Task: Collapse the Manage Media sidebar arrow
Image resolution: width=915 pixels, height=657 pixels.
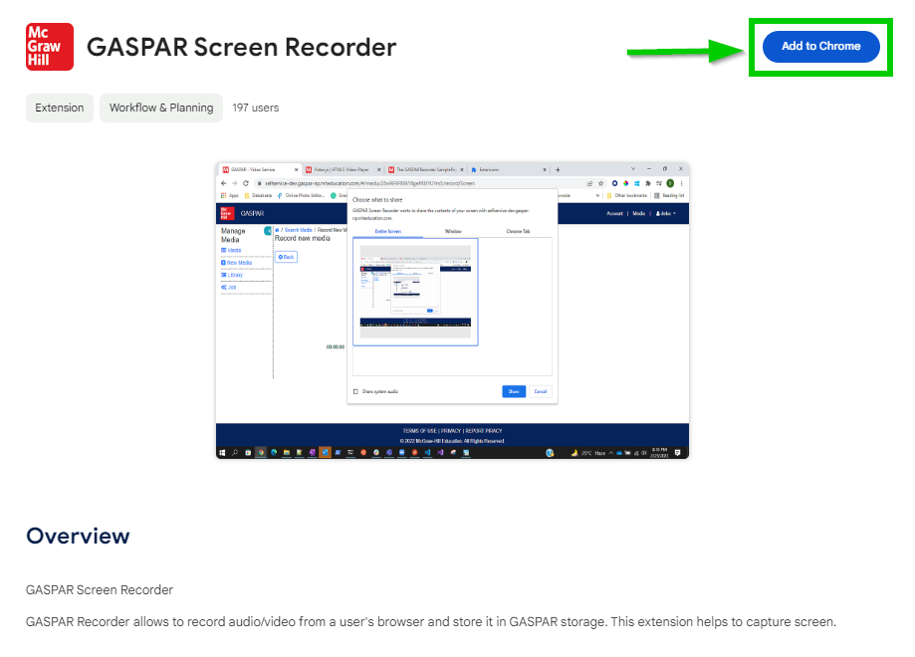Action: (268, 231)
